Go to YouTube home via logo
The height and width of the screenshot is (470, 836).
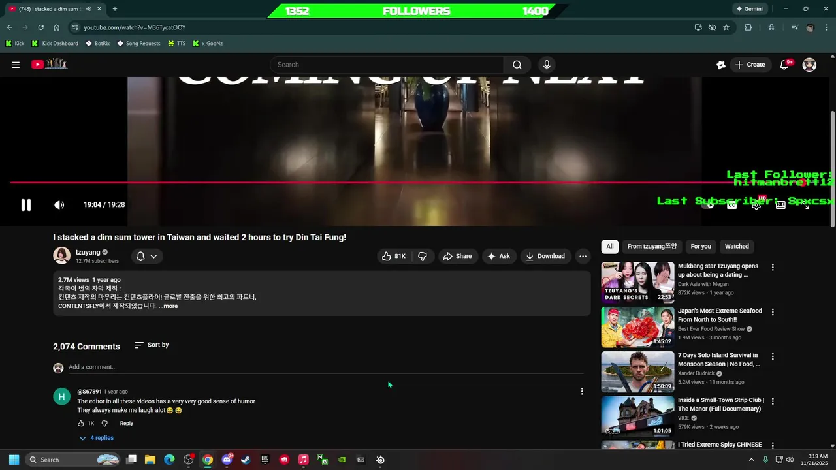click(x=49, y=64)
